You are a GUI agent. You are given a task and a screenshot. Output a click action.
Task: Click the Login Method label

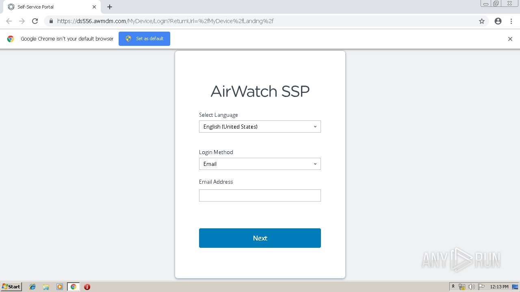[x=216, y=152]
